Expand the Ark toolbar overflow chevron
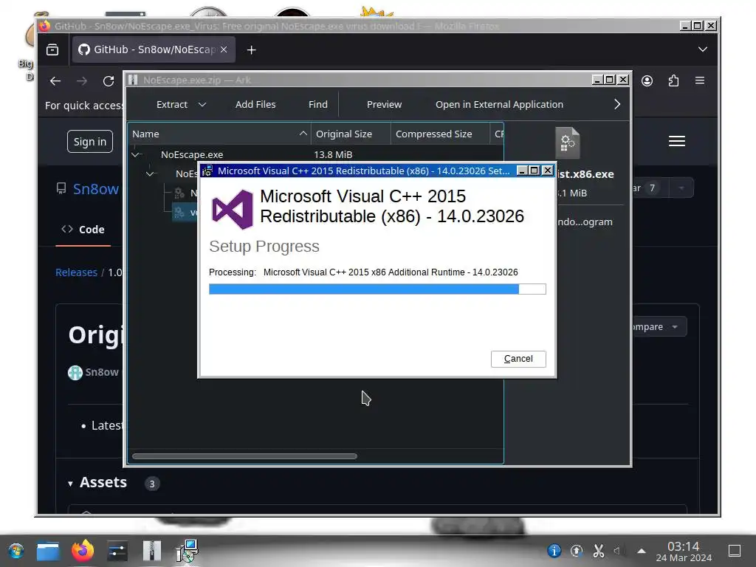The width and height of the screenshot is (756, 567). click(617, 104)
